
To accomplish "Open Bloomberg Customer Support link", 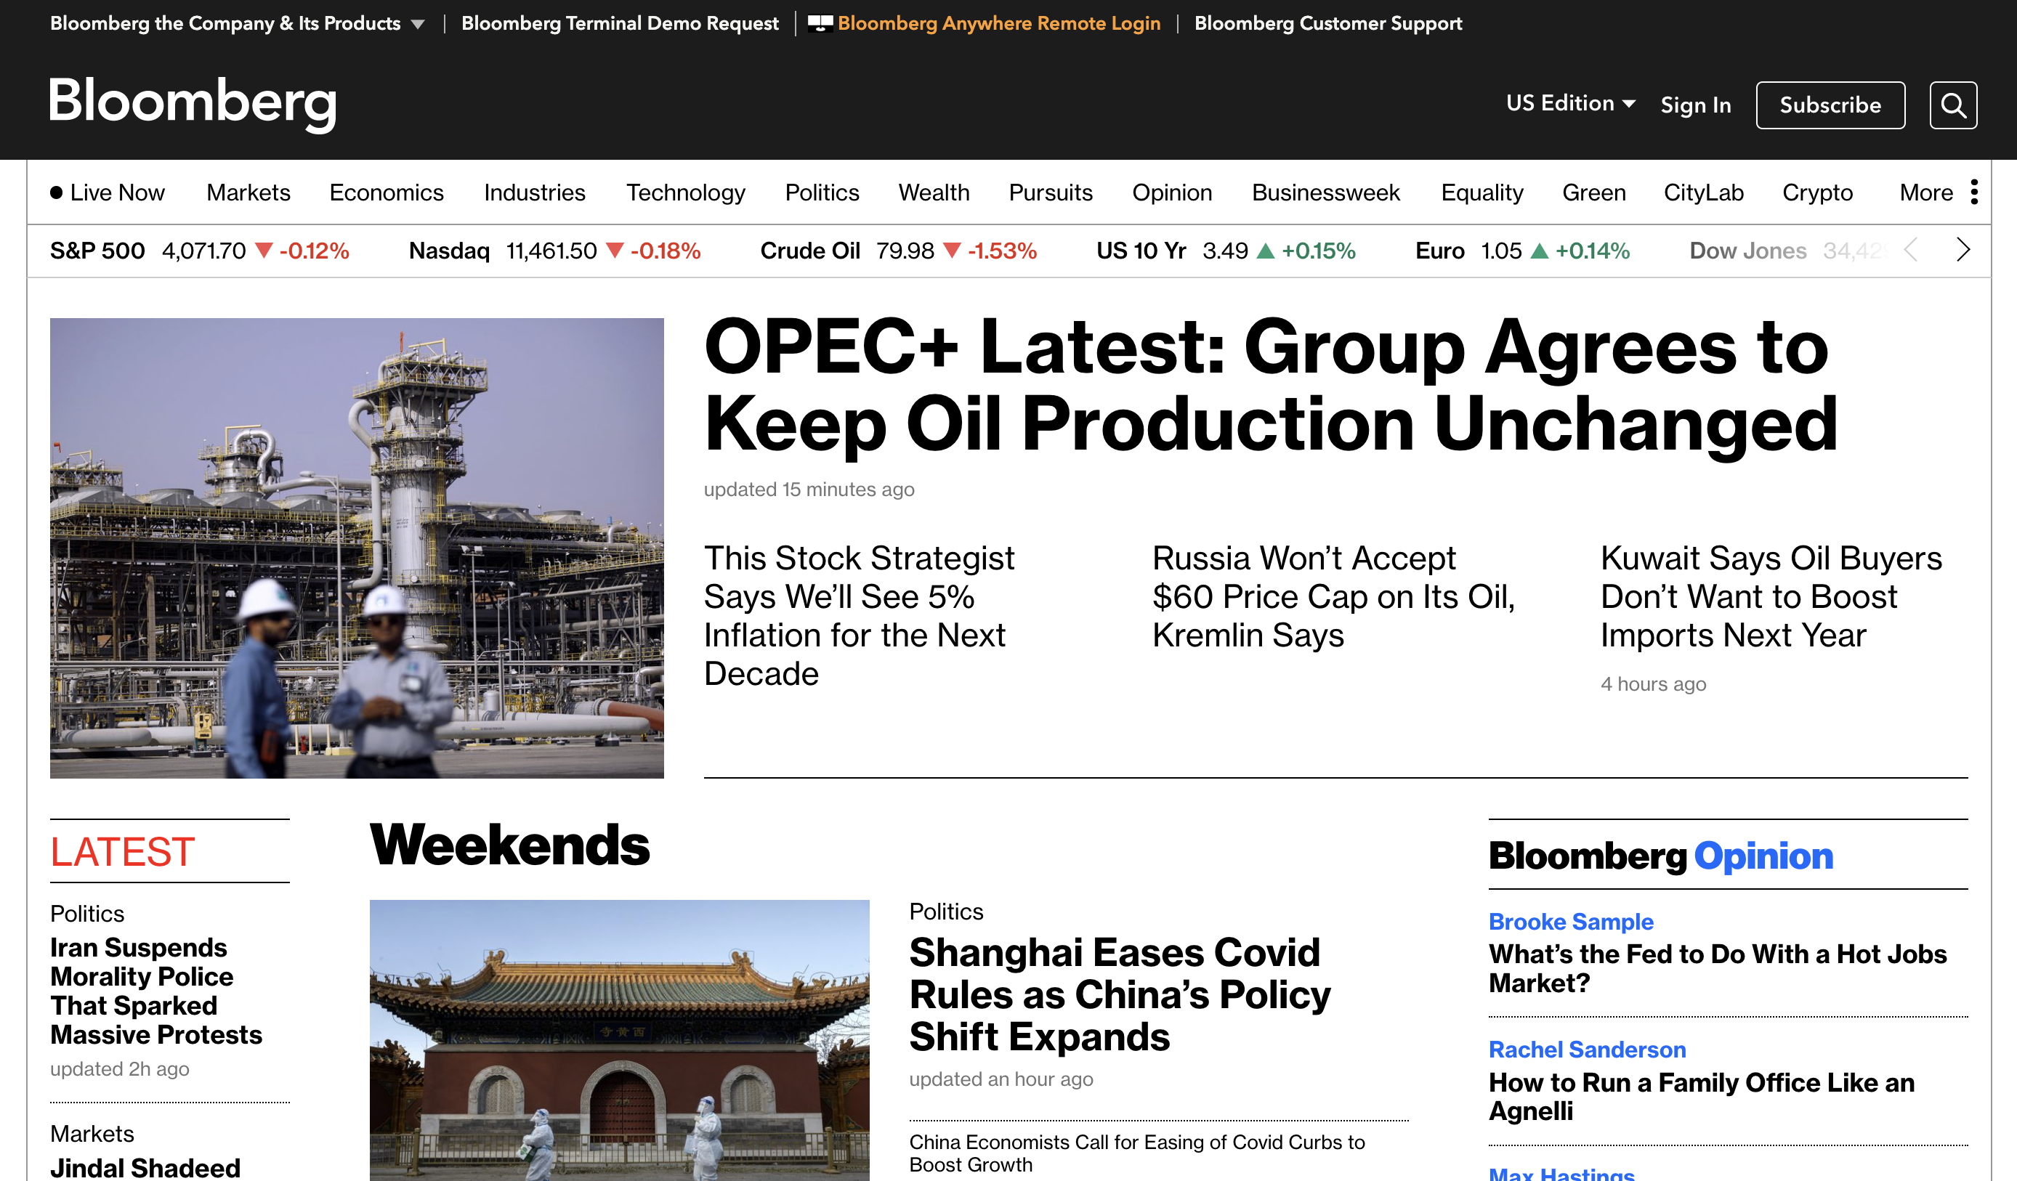I will [1328, 23].
